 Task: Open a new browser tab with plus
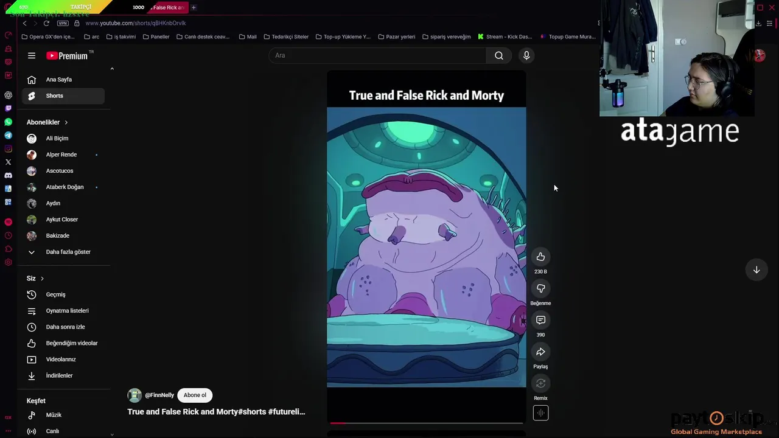pyautogui.click(x=194, y=7)
